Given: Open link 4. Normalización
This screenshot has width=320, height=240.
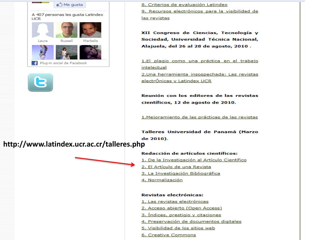Looking at the screenshot, I should [162, 180].
